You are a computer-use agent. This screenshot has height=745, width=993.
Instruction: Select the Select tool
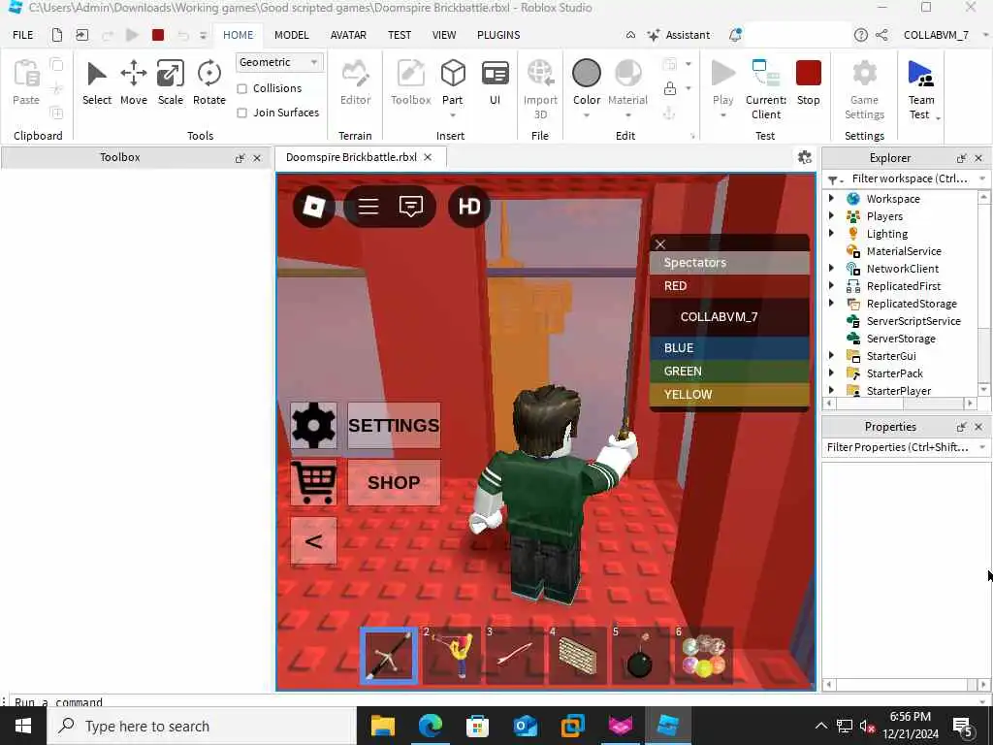96,82
